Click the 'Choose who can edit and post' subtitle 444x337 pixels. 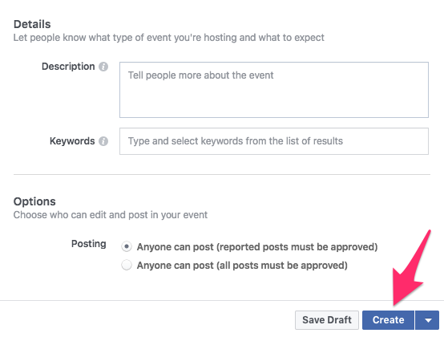tap(111, 215)
